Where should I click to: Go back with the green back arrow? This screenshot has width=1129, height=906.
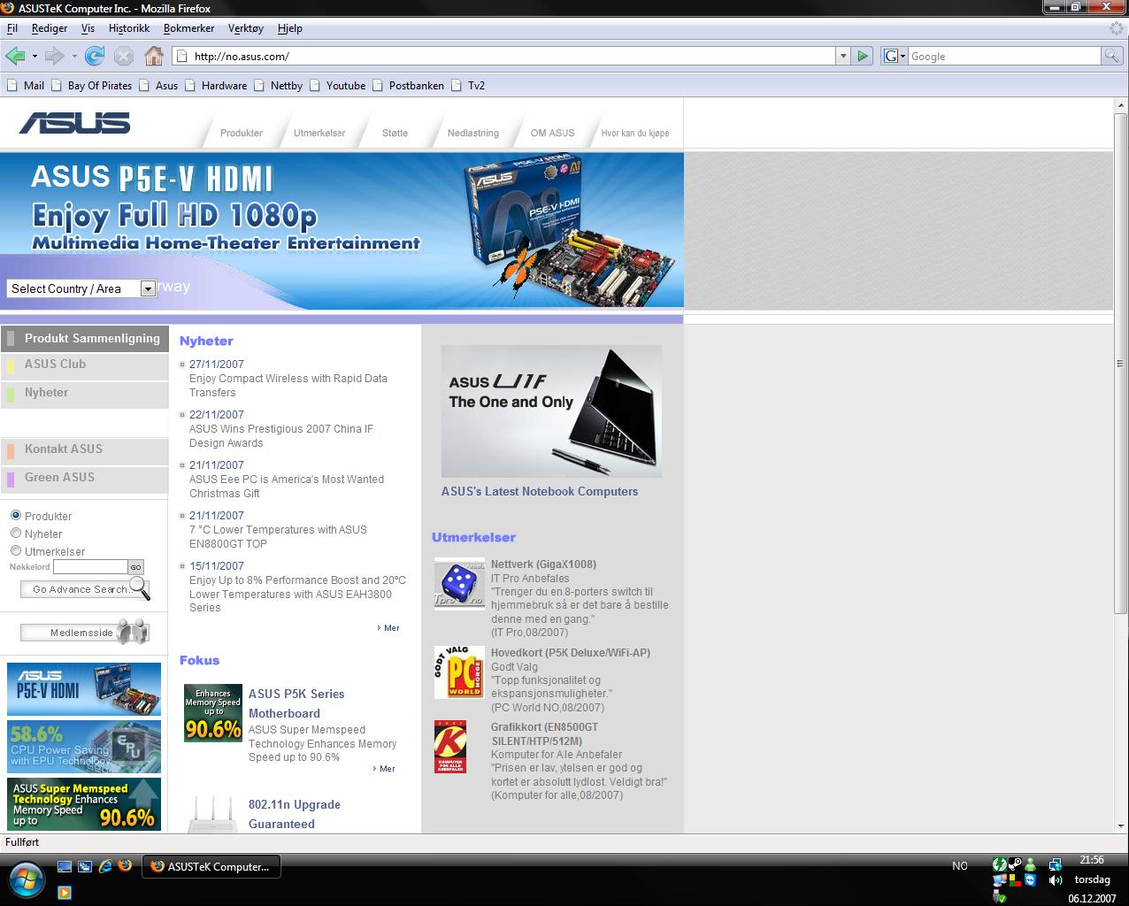point(15,57)
